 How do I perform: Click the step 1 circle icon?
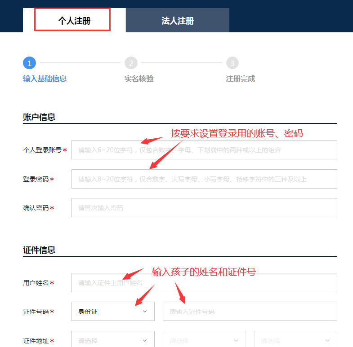click(30, 63)
